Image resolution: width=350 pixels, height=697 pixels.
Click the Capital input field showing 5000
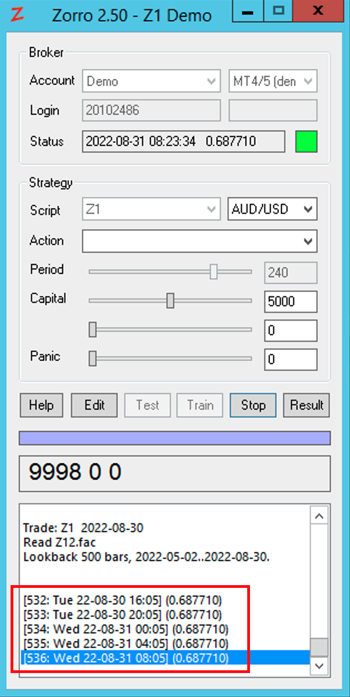[x=290, y=302]
